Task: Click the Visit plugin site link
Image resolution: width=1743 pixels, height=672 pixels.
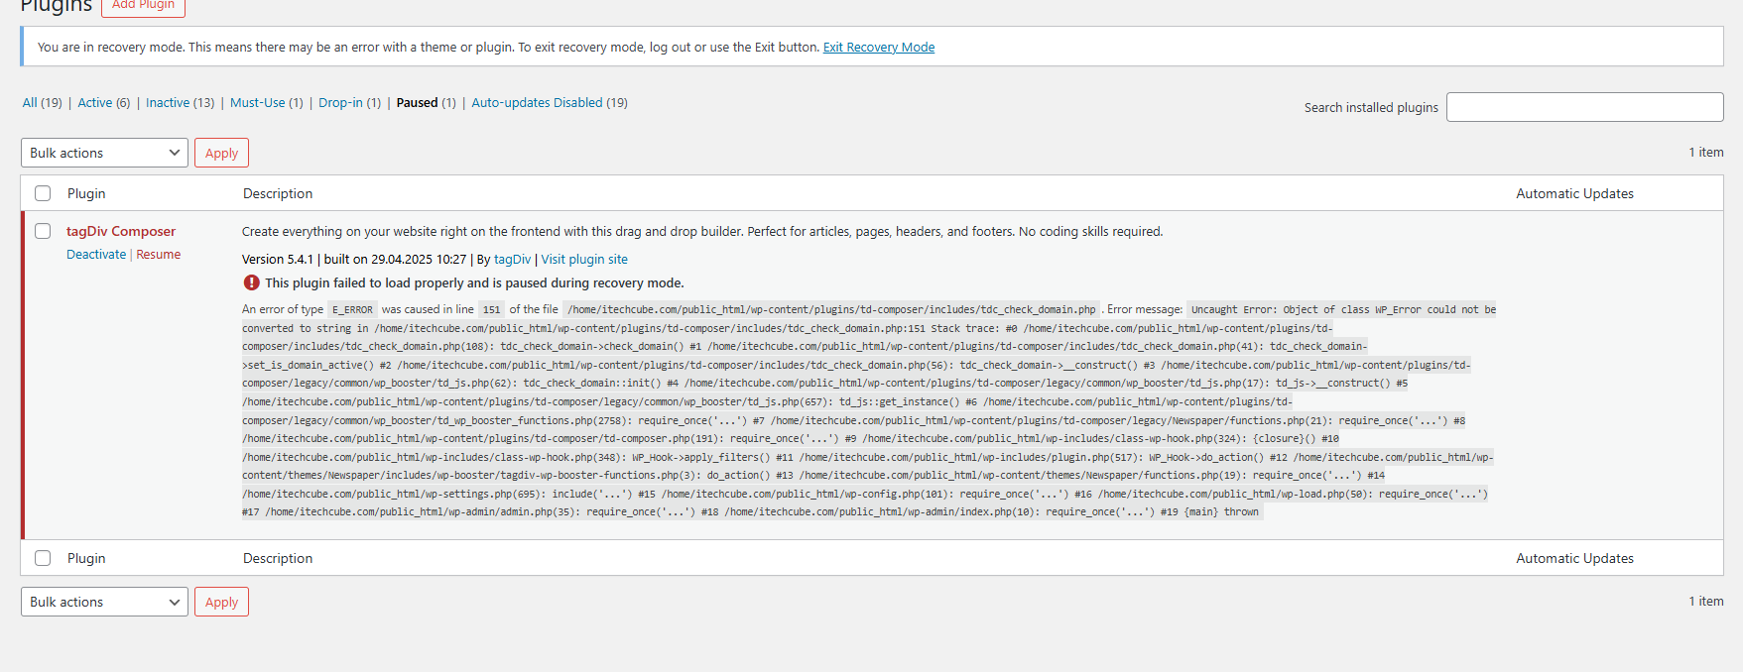Action: tap(584, 260)
